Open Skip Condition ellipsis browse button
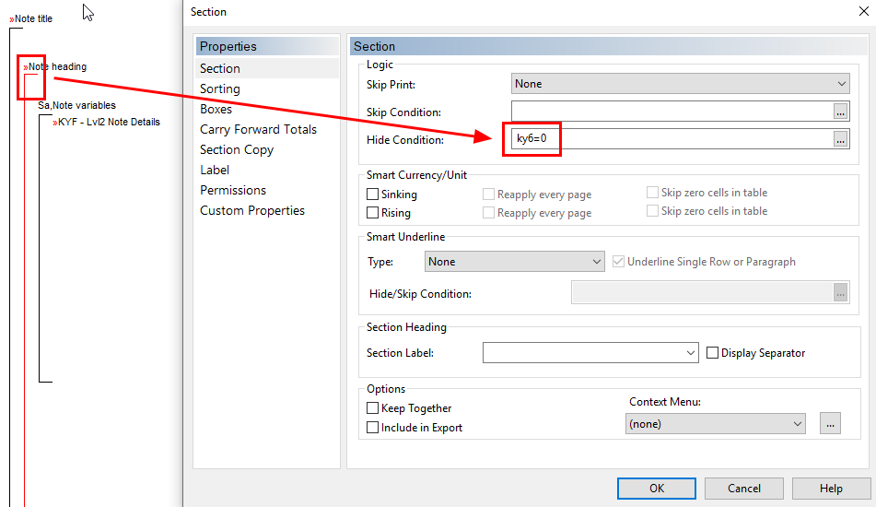 (x=840, y=112)
